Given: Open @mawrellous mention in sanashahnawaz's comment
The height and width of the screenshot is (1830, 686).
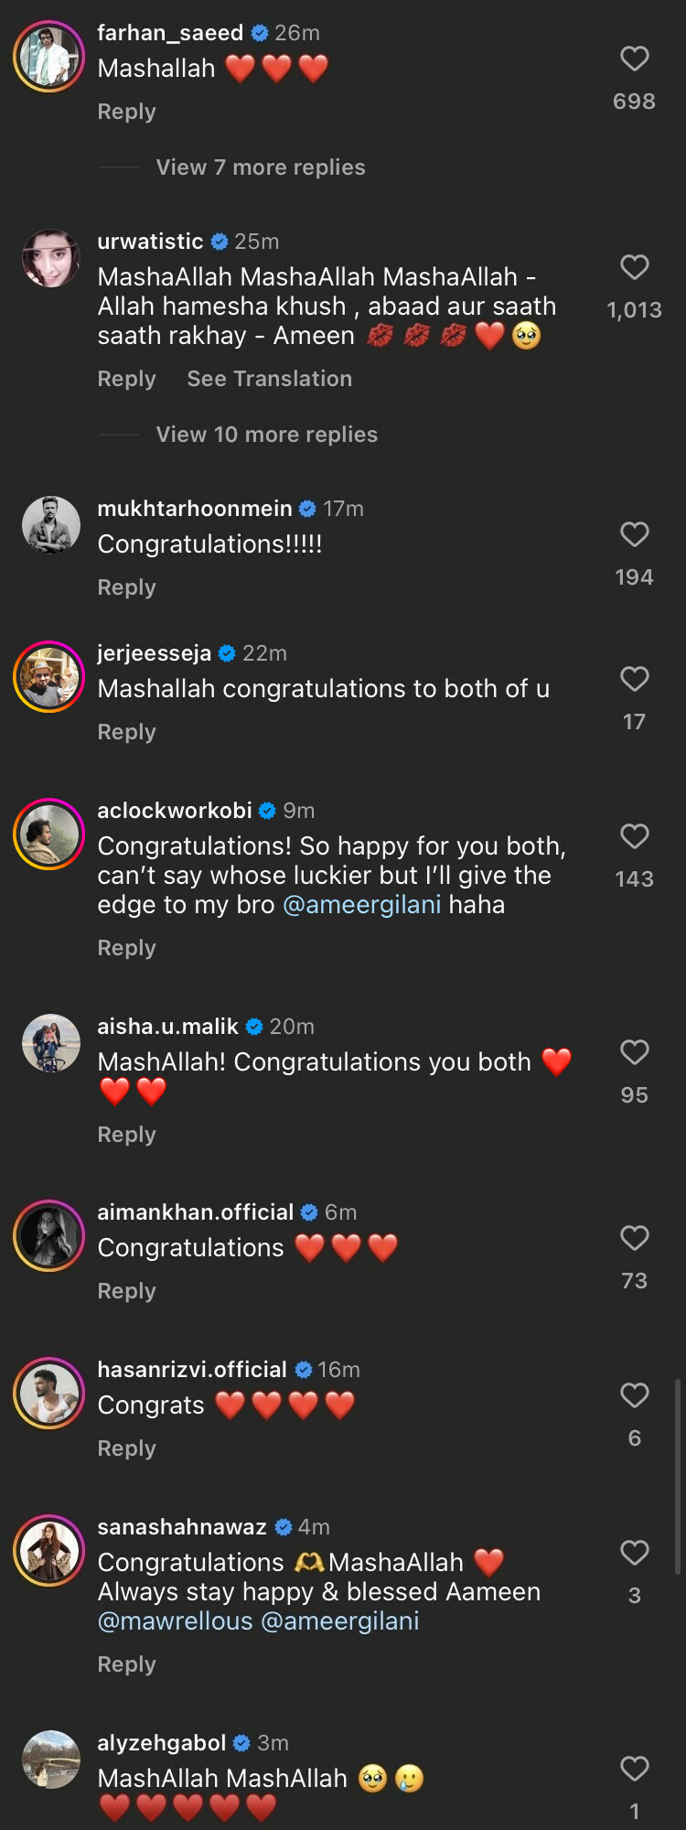Looking at the screenshot, I should [x=175, y=1621].
